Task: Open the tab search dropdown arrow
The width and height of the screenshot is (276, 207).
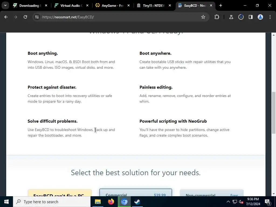Action: click(x=5, y=5)
